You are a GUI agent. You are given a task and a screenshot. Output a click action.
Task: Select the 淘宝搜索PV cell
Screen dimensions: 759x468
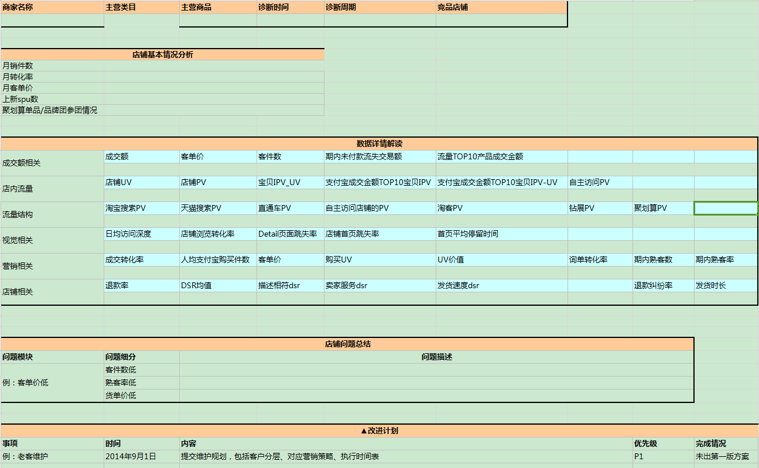coord(142,208)
